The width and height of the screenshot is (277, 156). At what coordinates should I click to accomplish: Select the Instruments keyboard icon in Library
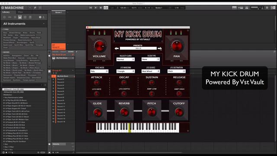[20, 17]
